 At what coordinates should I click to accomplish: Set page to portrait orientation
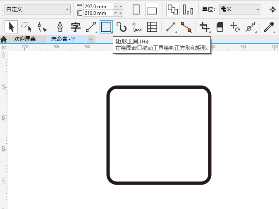click(x=136, y=9)
